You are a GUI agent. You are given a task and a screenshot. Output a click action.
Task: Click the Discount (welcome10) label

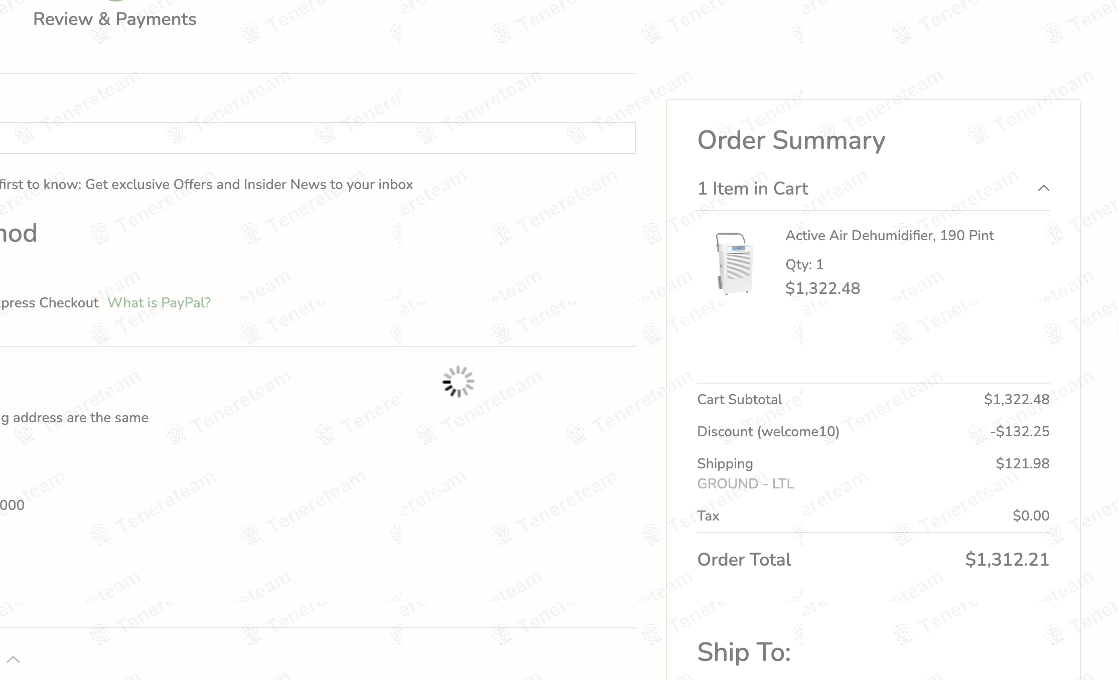[x=768, y=432]
